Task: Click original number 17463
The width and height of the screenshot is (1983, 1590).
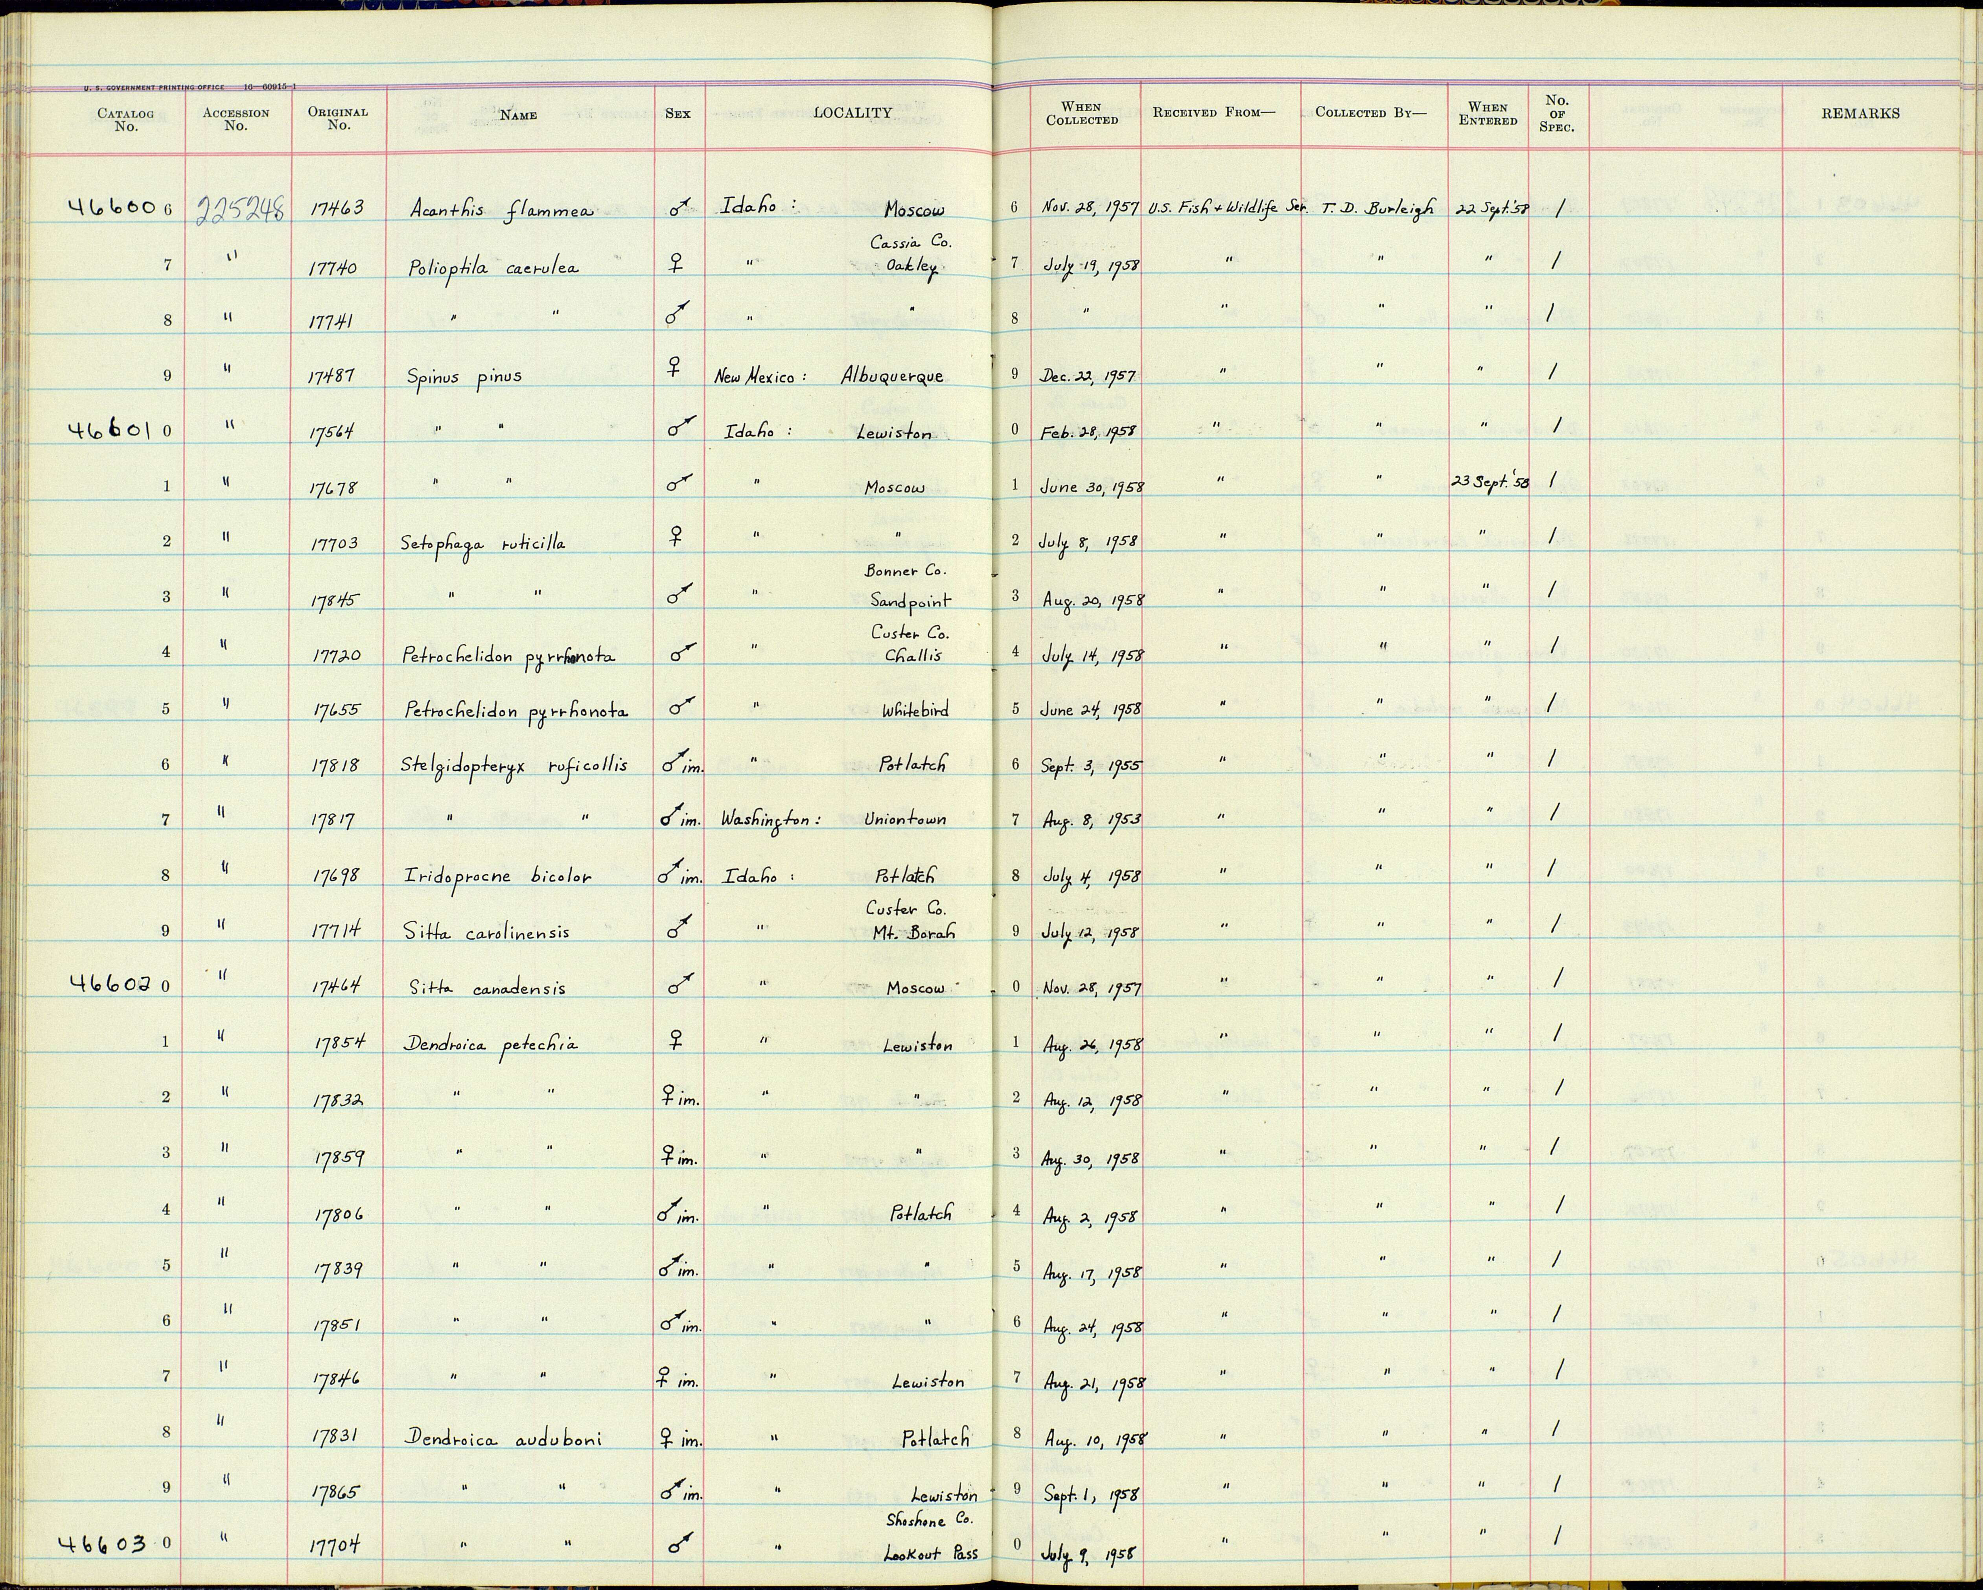Action: [337, 209]
